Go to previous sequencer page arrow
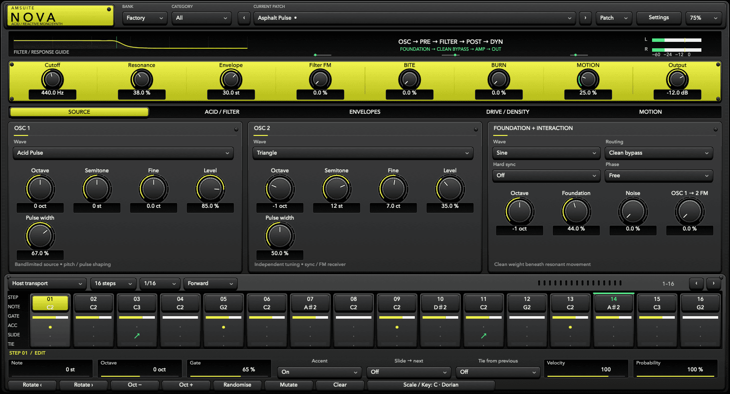The width and height of the screenshot is (730, 394). coord(696,283)
